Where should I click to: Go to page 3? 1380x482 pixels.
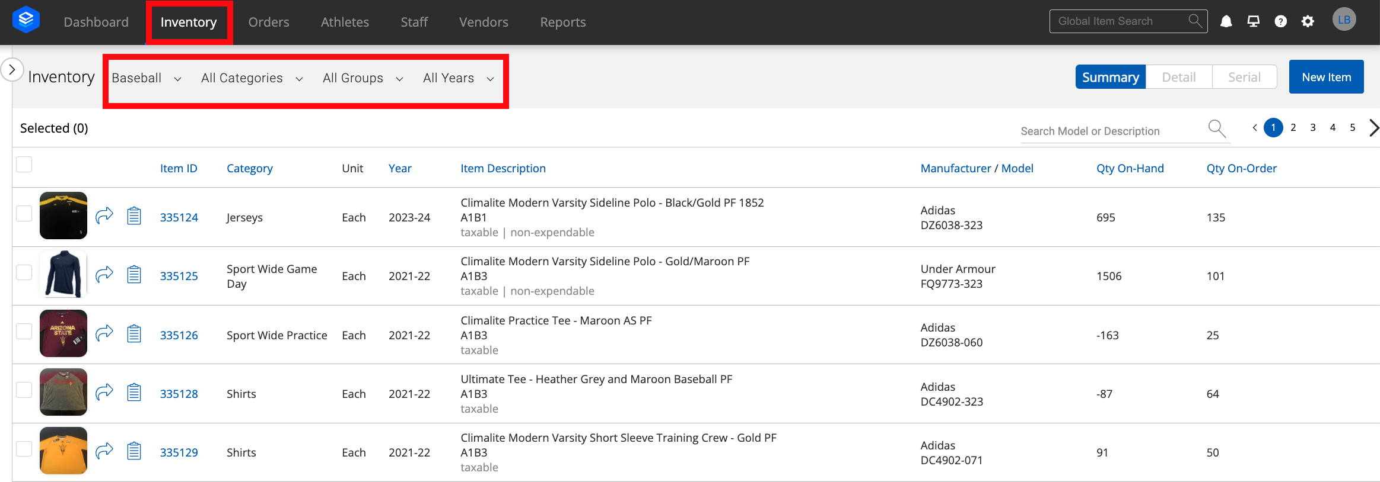[x=1313, y=127]
